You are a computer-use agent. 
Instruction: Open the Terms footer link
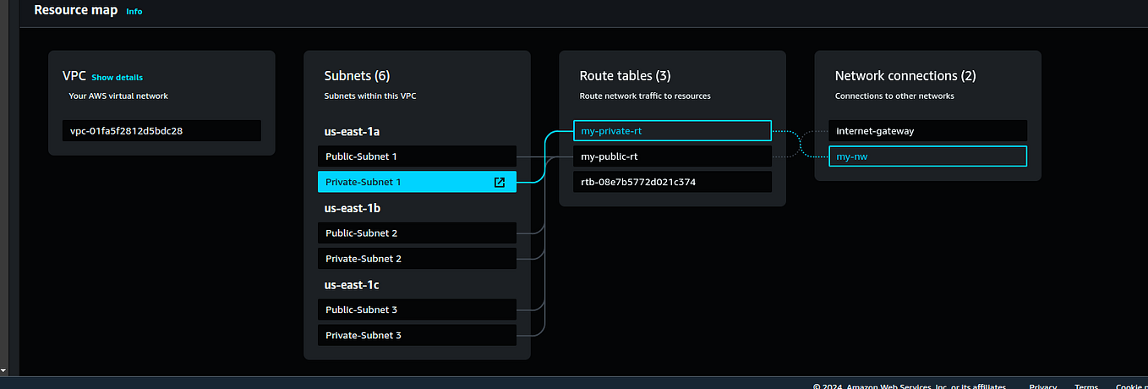[1086, 386]
